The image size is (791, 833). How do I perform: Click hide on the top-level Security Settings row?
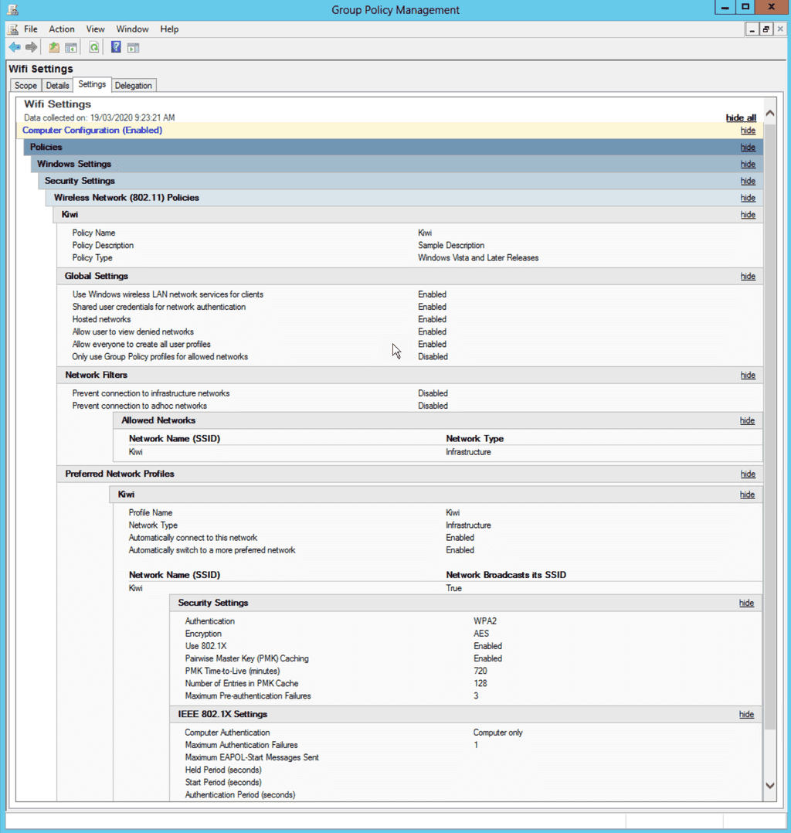point(748,181)
